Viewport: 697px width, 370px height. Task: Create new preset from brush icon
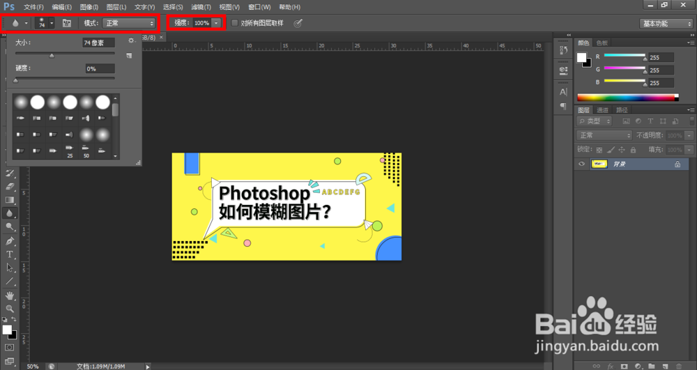tap(129, 56)
